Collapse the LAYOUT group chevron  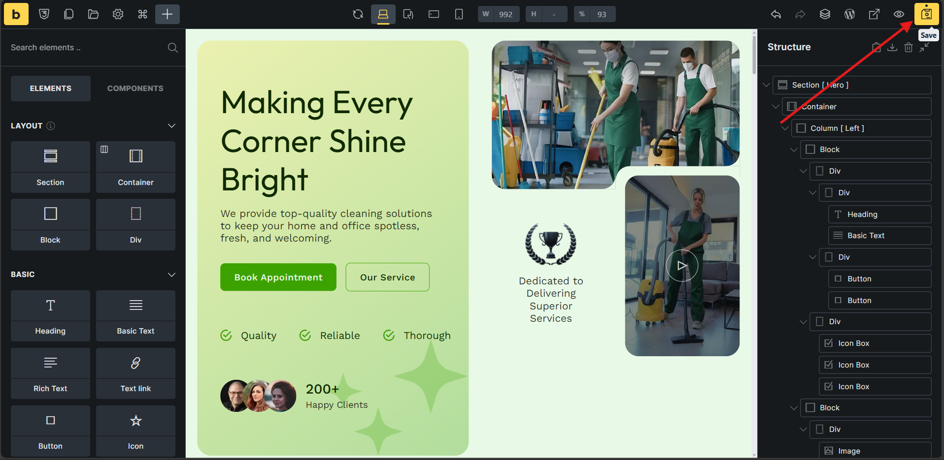[x=171, y=126]
